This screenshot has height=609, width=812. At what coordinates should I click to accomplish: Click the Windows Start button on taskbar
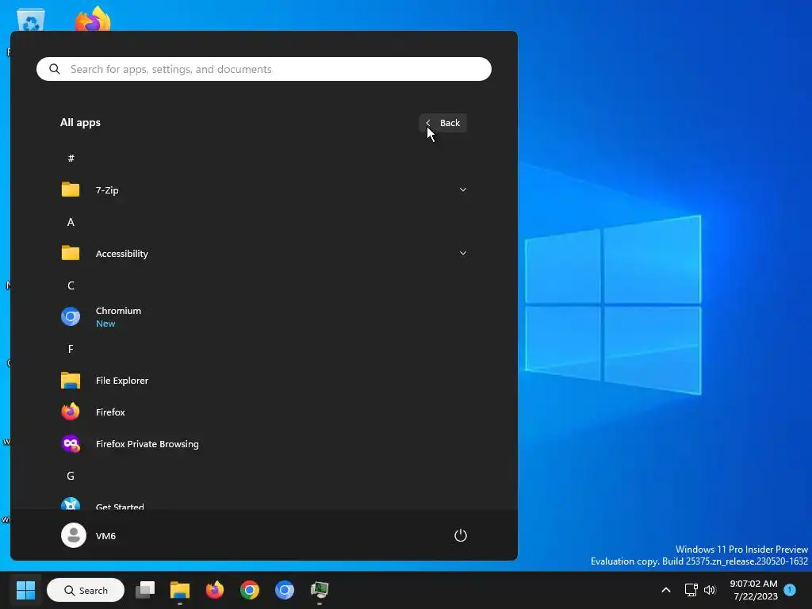(x=25, y=590)
